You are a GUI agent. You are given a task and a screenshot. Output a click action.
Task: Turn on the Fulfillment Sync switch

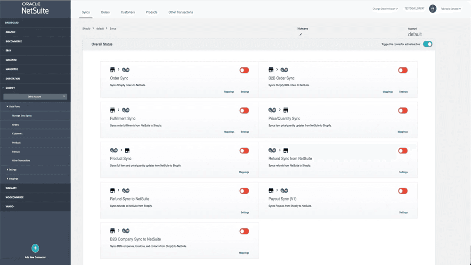click(244, 111)
